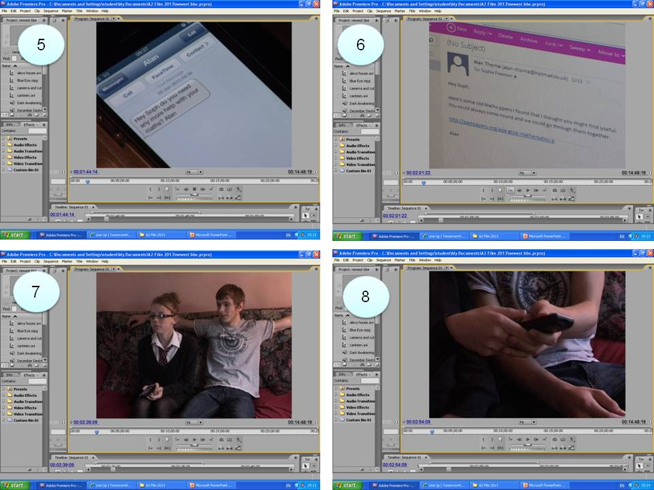This screenshot has width=654, height=490.
Task: Open the Title menu in the hands window
Action: pos(411,260)
